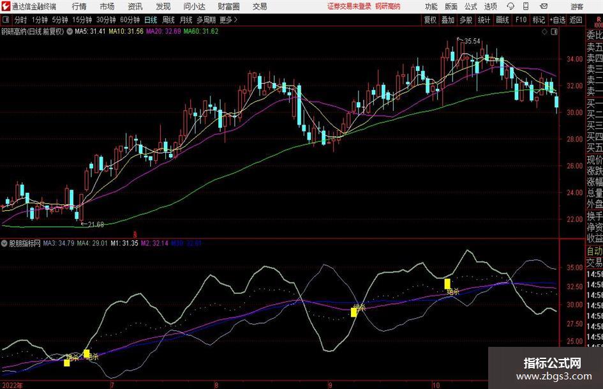The image size is (603, 389).
Task: Open the customer service headset icon
Action: [x=510, y=6]
